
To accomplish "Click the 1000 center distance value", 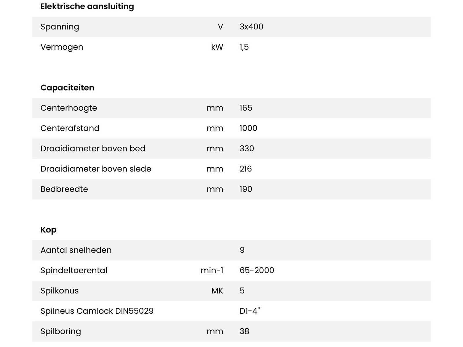I will pyautogui.click(x=248, y=128).
